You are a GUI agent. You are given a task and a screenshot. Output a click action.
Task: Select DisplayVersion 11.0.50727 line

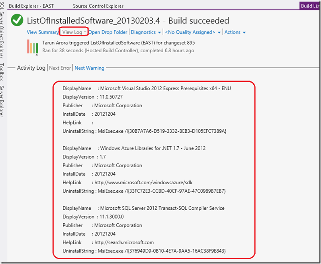[x=92, y=97]
